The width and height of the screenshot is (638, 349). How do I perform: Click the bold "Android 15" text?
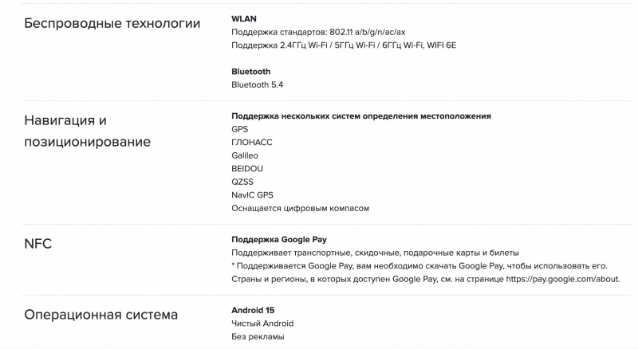pos(253,309)
